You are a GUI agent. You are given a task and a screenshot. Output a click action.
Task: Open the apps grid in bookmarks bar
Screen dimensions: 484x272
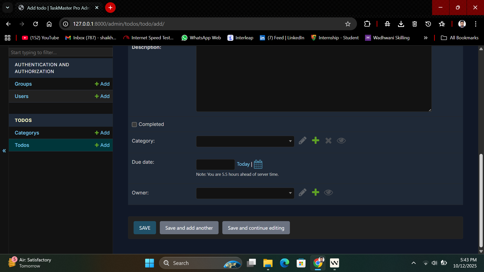point(8,38)
